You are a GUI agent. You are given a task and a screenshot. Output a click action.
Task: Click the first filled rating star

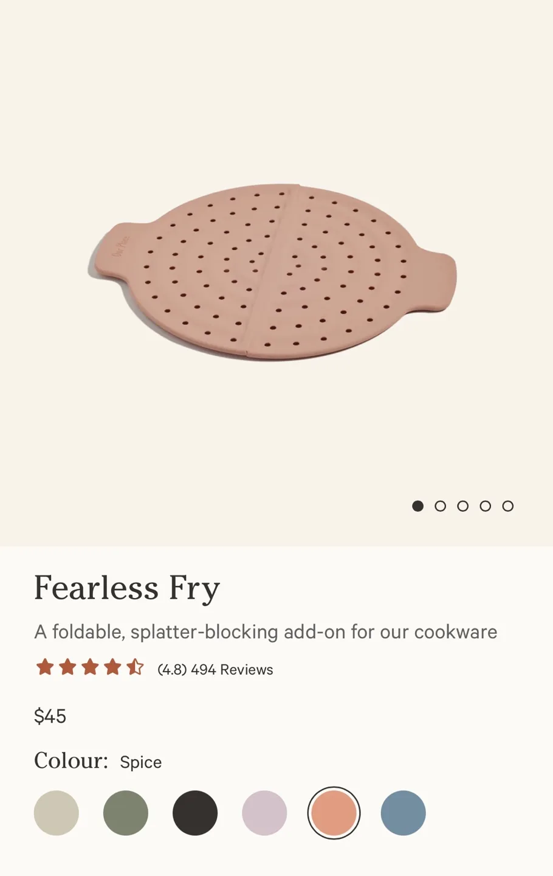(45, 667)
